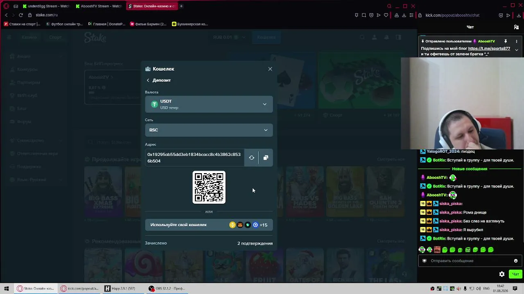
Task: Open the Футбол онлайн bookmark
Action: [x=64, y=24]
